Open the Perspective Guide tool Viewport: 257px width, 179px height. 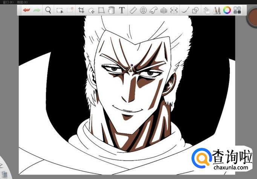[164, 10]
